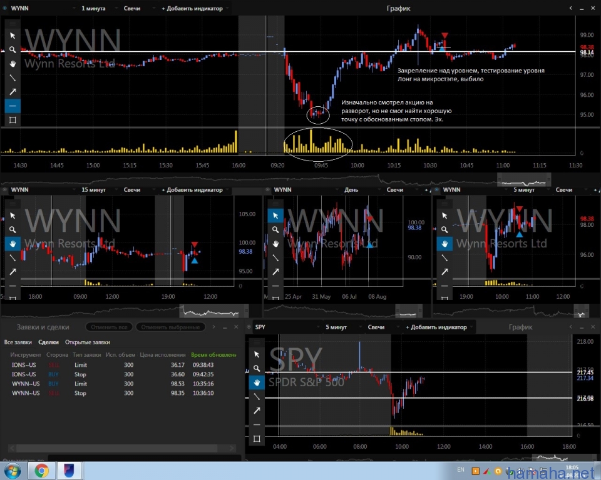The height and width of the screenshot is (480, 601).
Task: Open Google Chrome from taskbar
Action: coord(42,471)
